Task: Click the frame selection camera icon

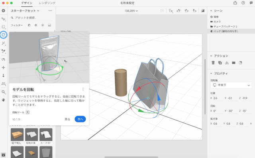Action: 178,11
